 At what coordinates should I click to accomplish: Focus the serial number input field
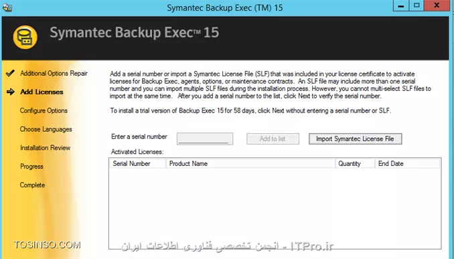(205, 139)
